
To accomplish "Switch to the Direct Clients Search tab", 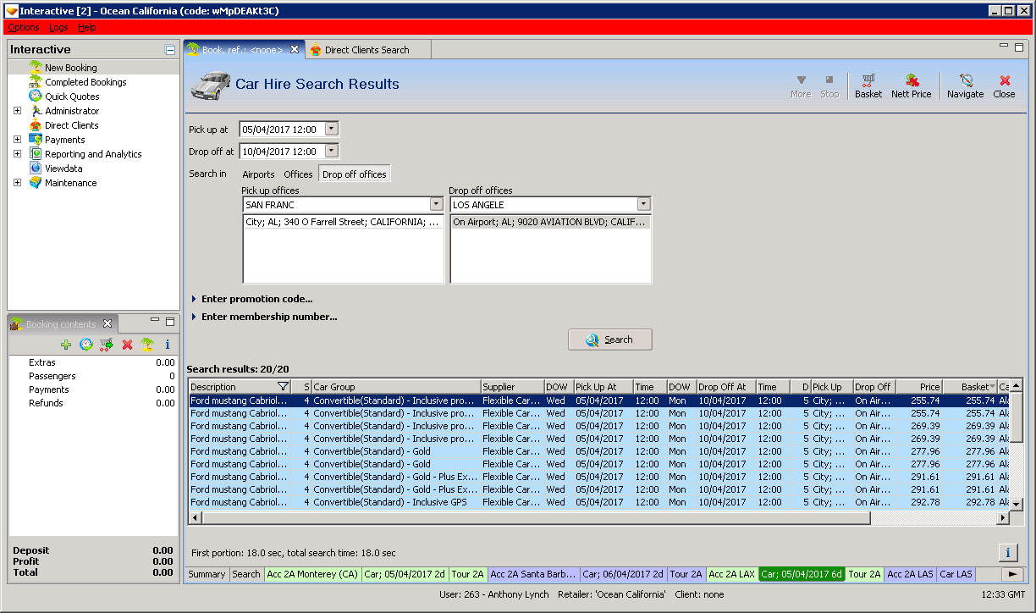I will point(366,50).
